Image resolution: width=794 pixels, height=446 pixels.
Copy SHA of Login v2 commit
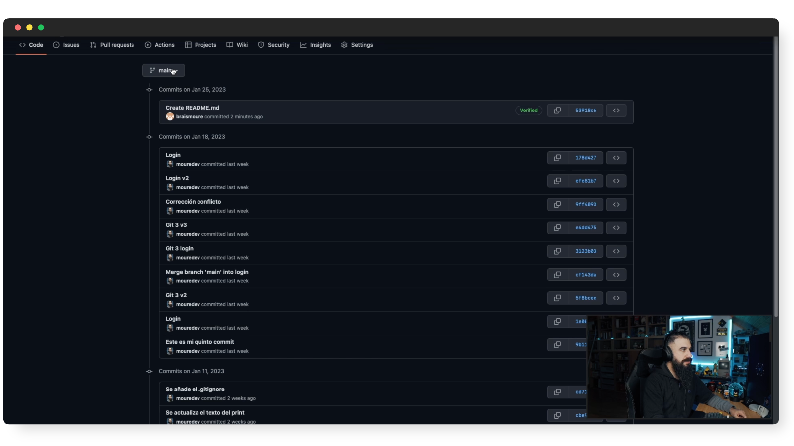pos(557,181)
